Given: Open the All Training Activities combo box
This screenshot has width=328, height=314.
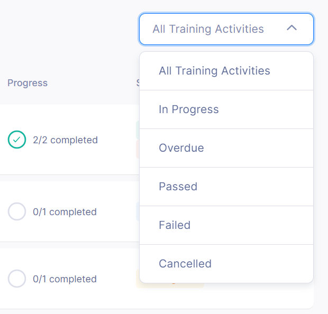Looking at the screenshot, I should point(226,29).
